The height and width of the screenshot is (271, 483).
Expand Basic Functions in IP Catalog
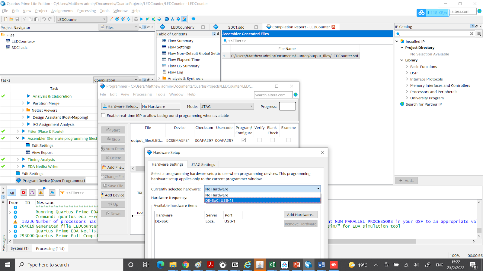[x=407, y=67]
